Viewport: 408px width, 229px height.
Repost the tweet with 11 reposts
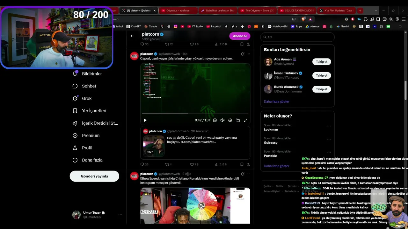click(x=169, y=164)
